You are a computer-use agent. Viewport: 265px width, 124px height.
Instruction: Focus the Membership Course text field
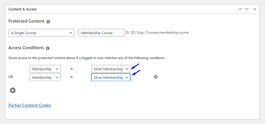(101, 33)
